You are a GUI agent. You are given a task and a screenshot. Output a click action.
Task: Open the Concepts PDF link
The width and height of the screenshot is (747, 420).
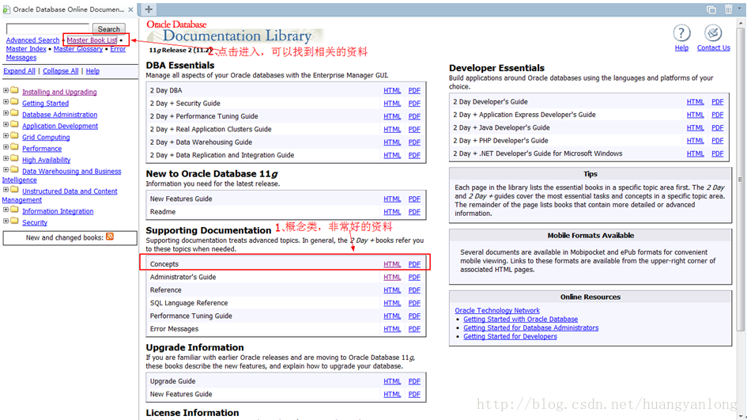click(x=414, y=264)
